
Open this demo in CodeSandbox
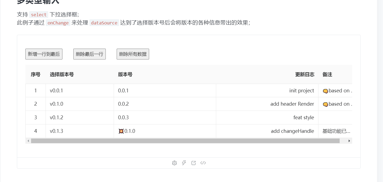(x=174, y=163)
